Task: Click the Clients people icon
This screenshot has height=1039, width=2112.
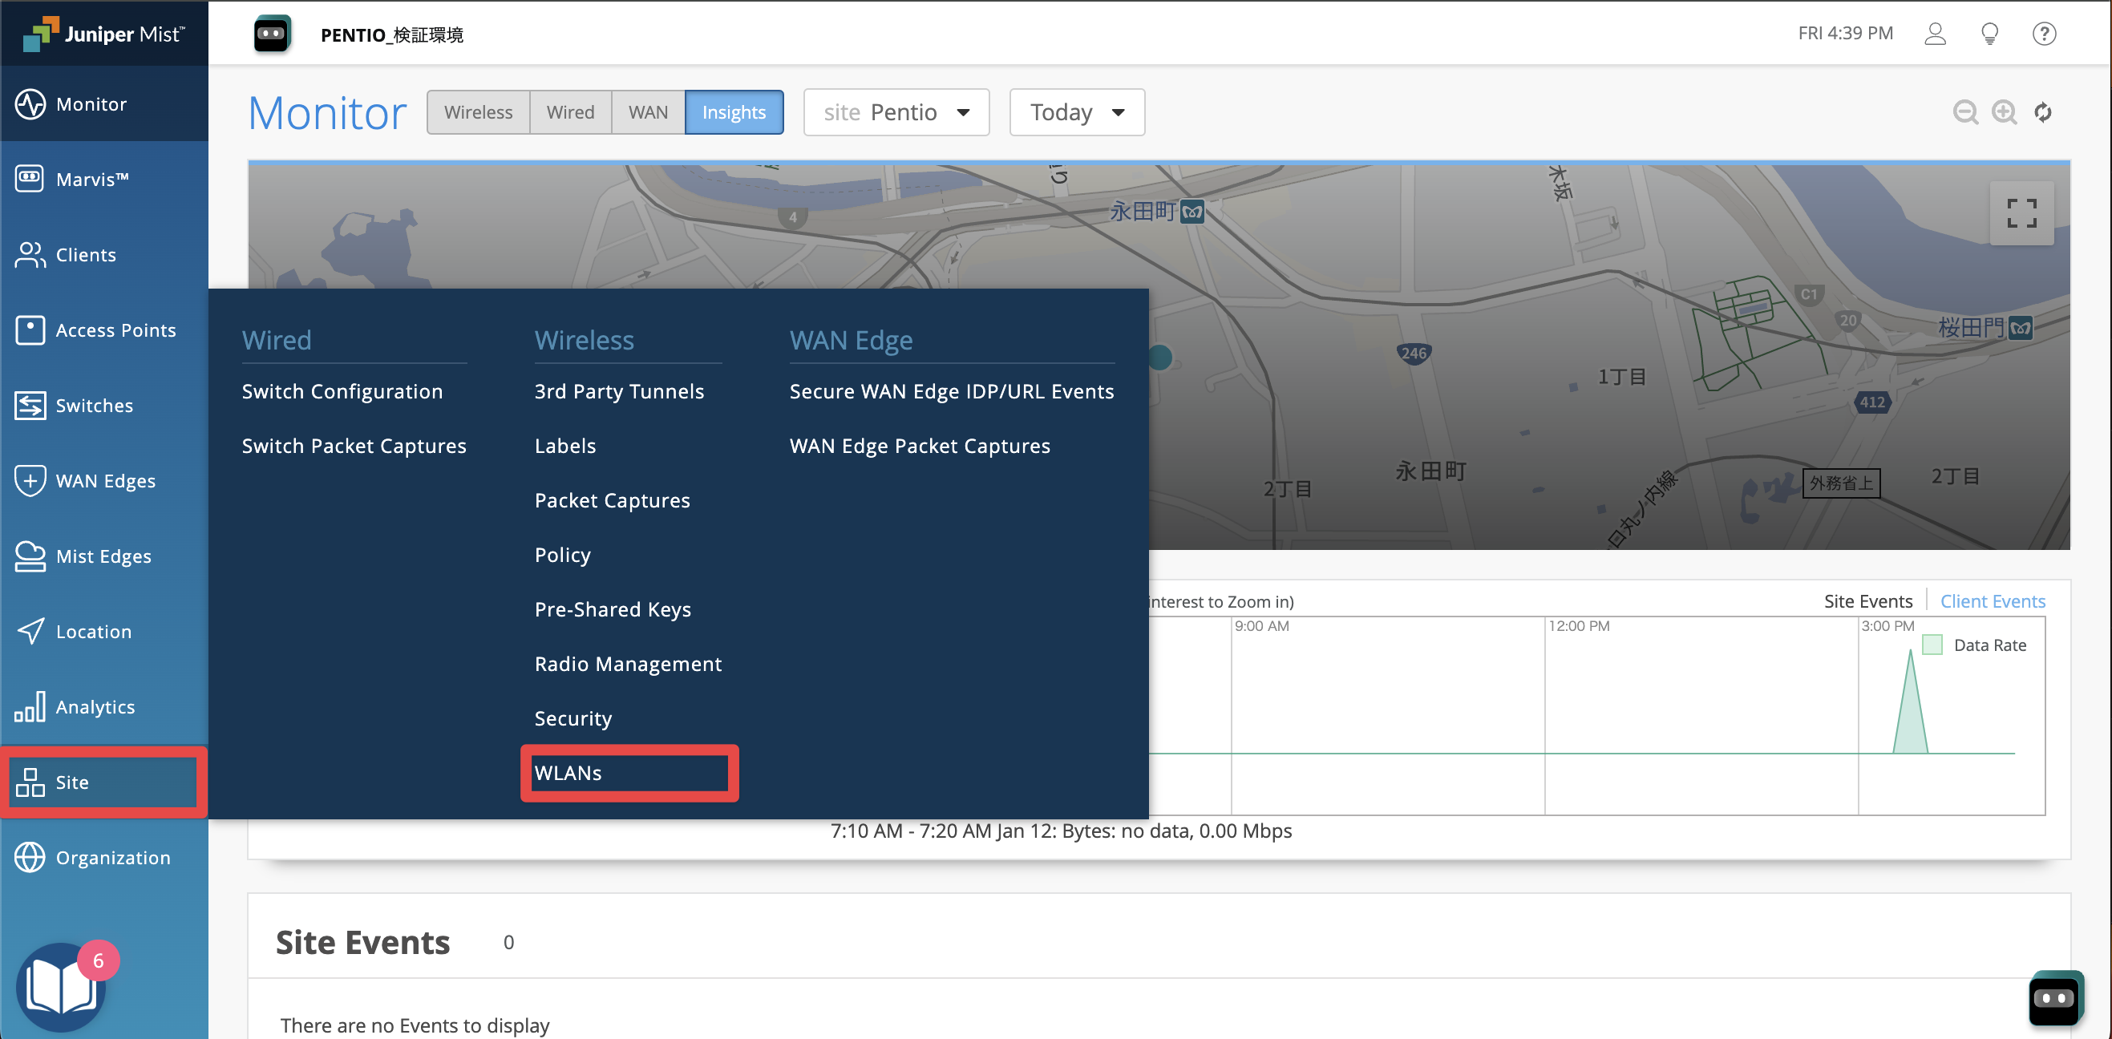Action: pos(30,254)
